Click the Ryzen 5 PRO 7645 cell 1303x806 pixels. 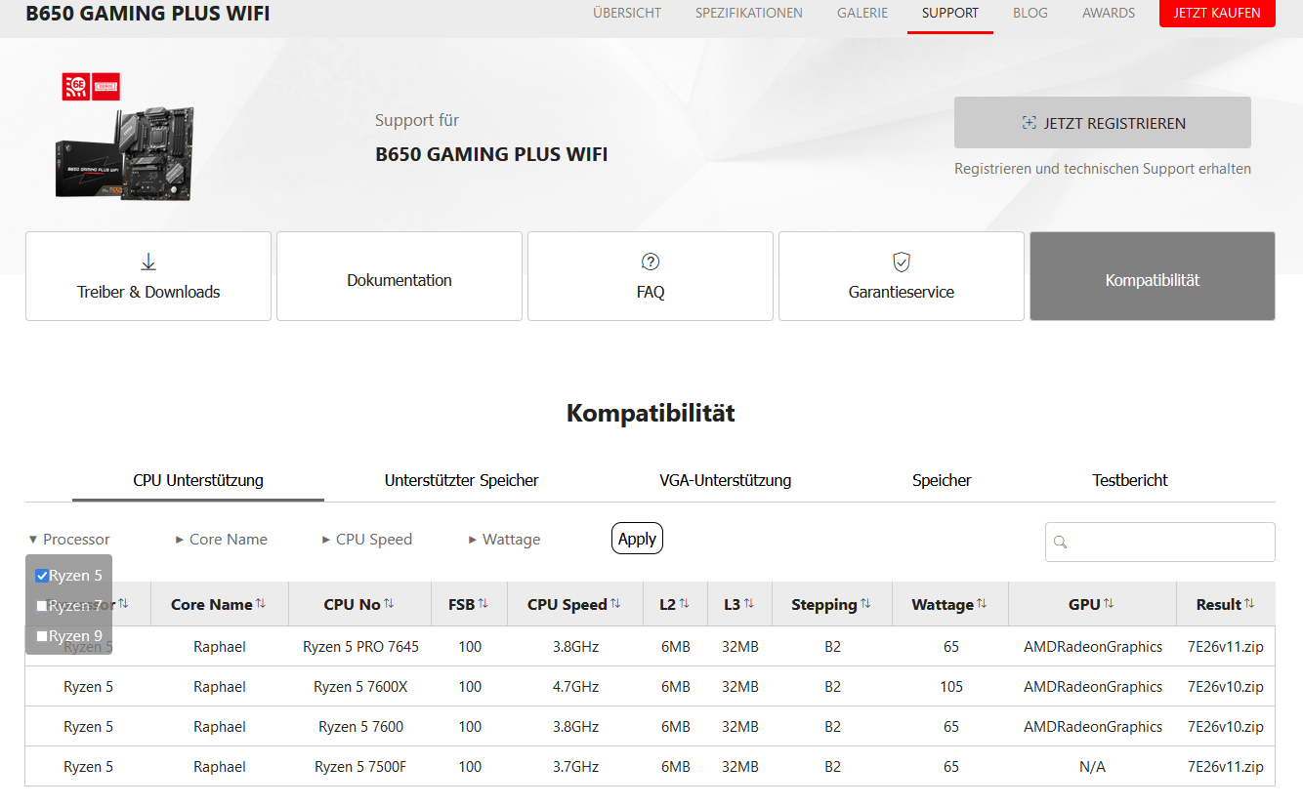(x=360, y=647)
